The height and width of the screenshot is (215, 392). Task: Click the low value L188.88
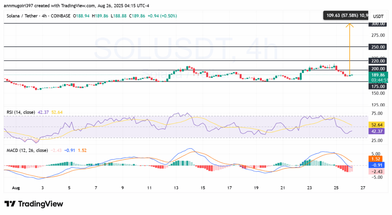pyautogui.click(x=119, y=16)
